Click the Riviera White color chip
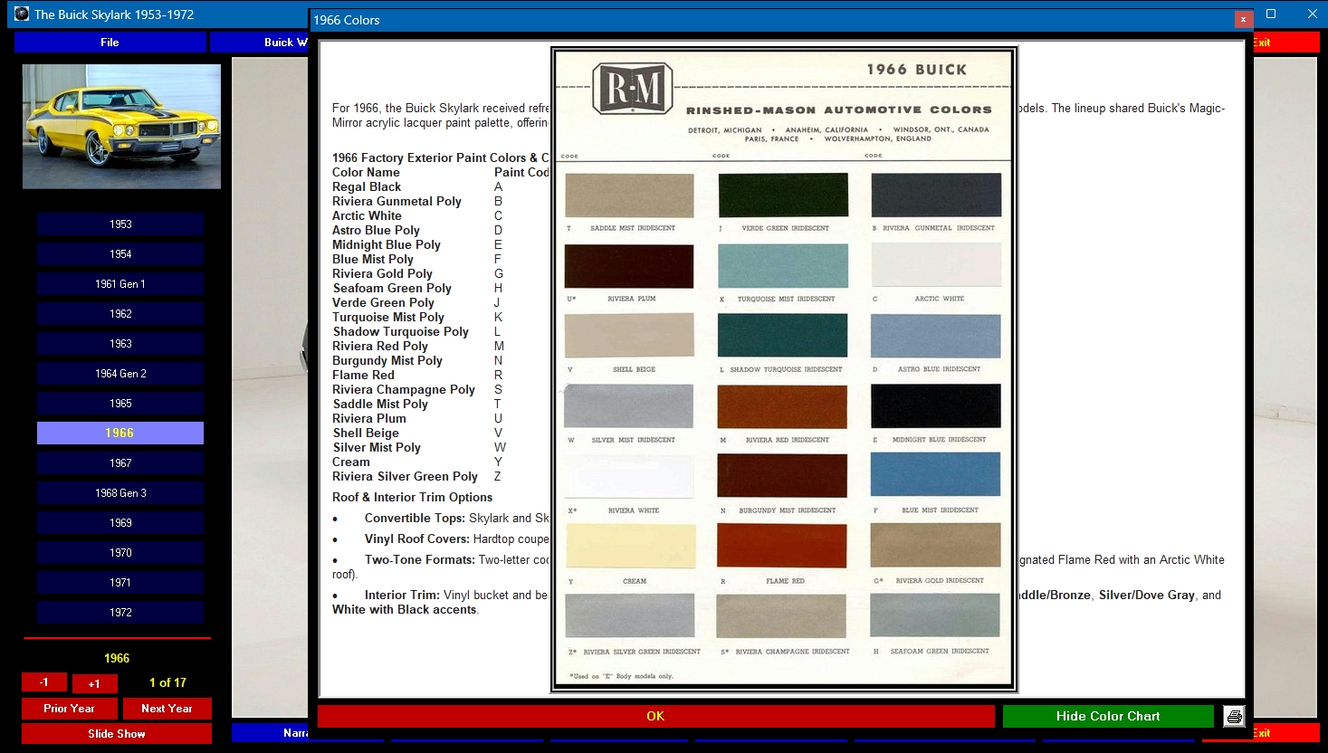 pos(629,478)
